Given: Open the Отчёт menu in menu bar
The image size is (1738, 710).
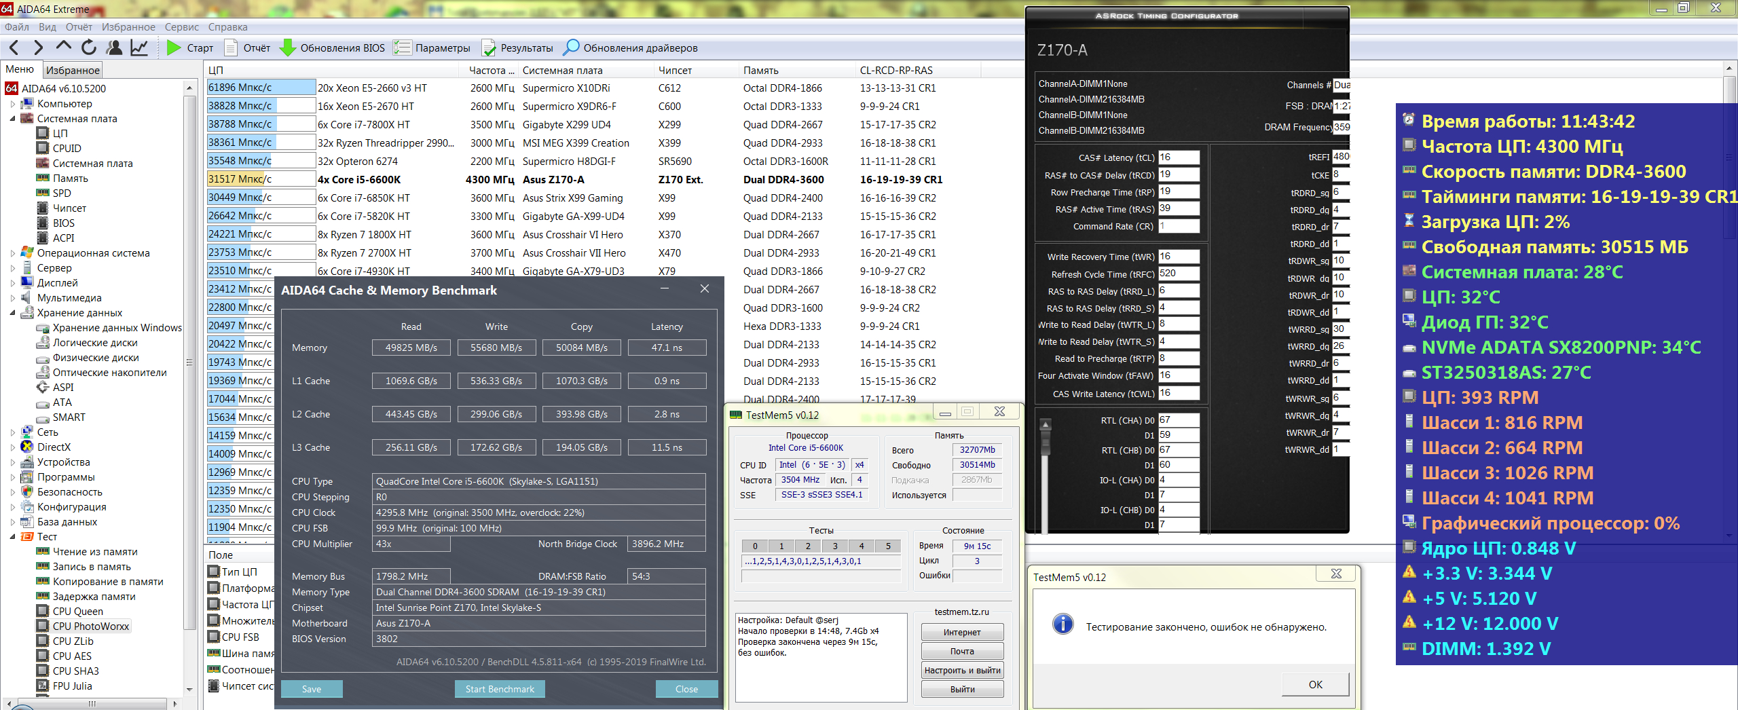Looking at the screenshot, I should [x=79, y=27].
